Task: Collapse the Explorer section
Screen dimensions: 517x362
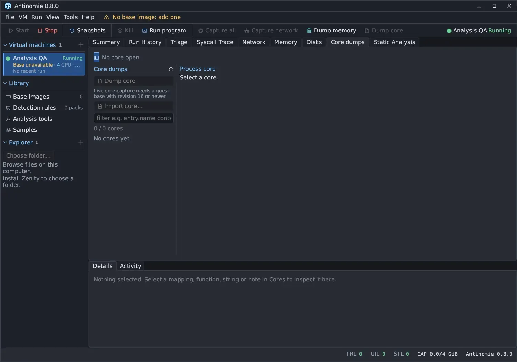Action: pos(5,142)
